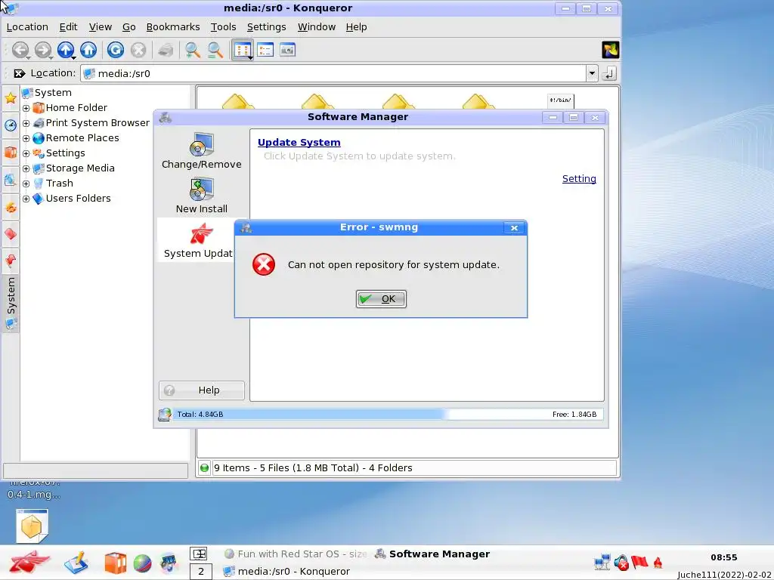Launch the orange file manager taskbar icon
The image size is (774, 580).
(115, 563)
